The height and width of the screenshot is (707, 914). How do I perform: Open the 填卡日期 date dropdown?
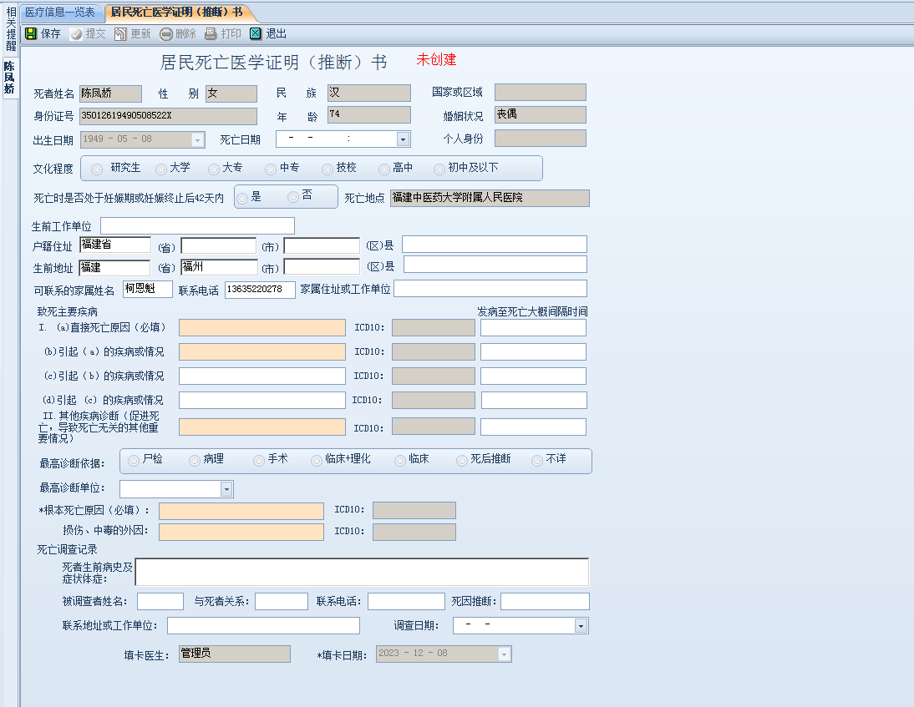coord(505,654)
